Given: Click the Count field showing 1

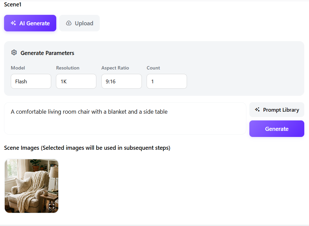Looking at the screenshot, I should (x=167, y=81).
